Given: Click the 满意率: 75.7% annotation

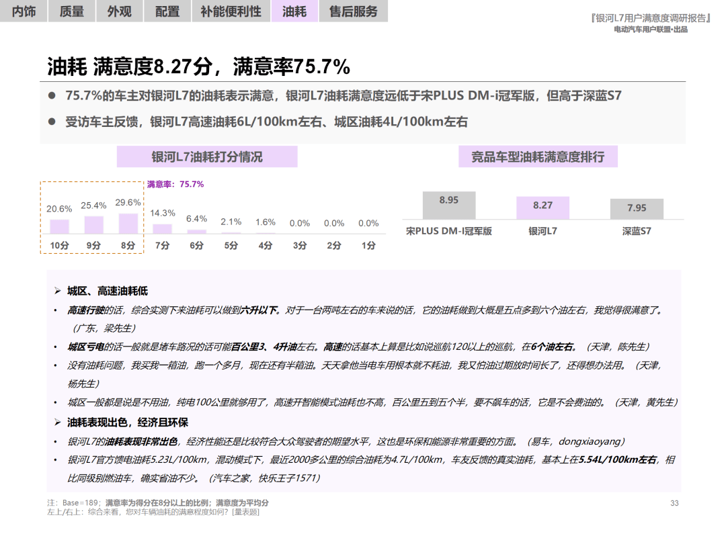Looking at the screenshot, I should [x=175, y=184].
